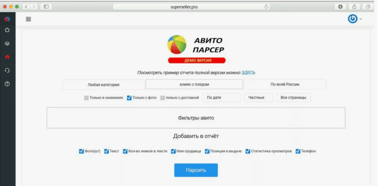
Task: Uncheck Только с фото checkbox
Action: (x=129, y=98)
